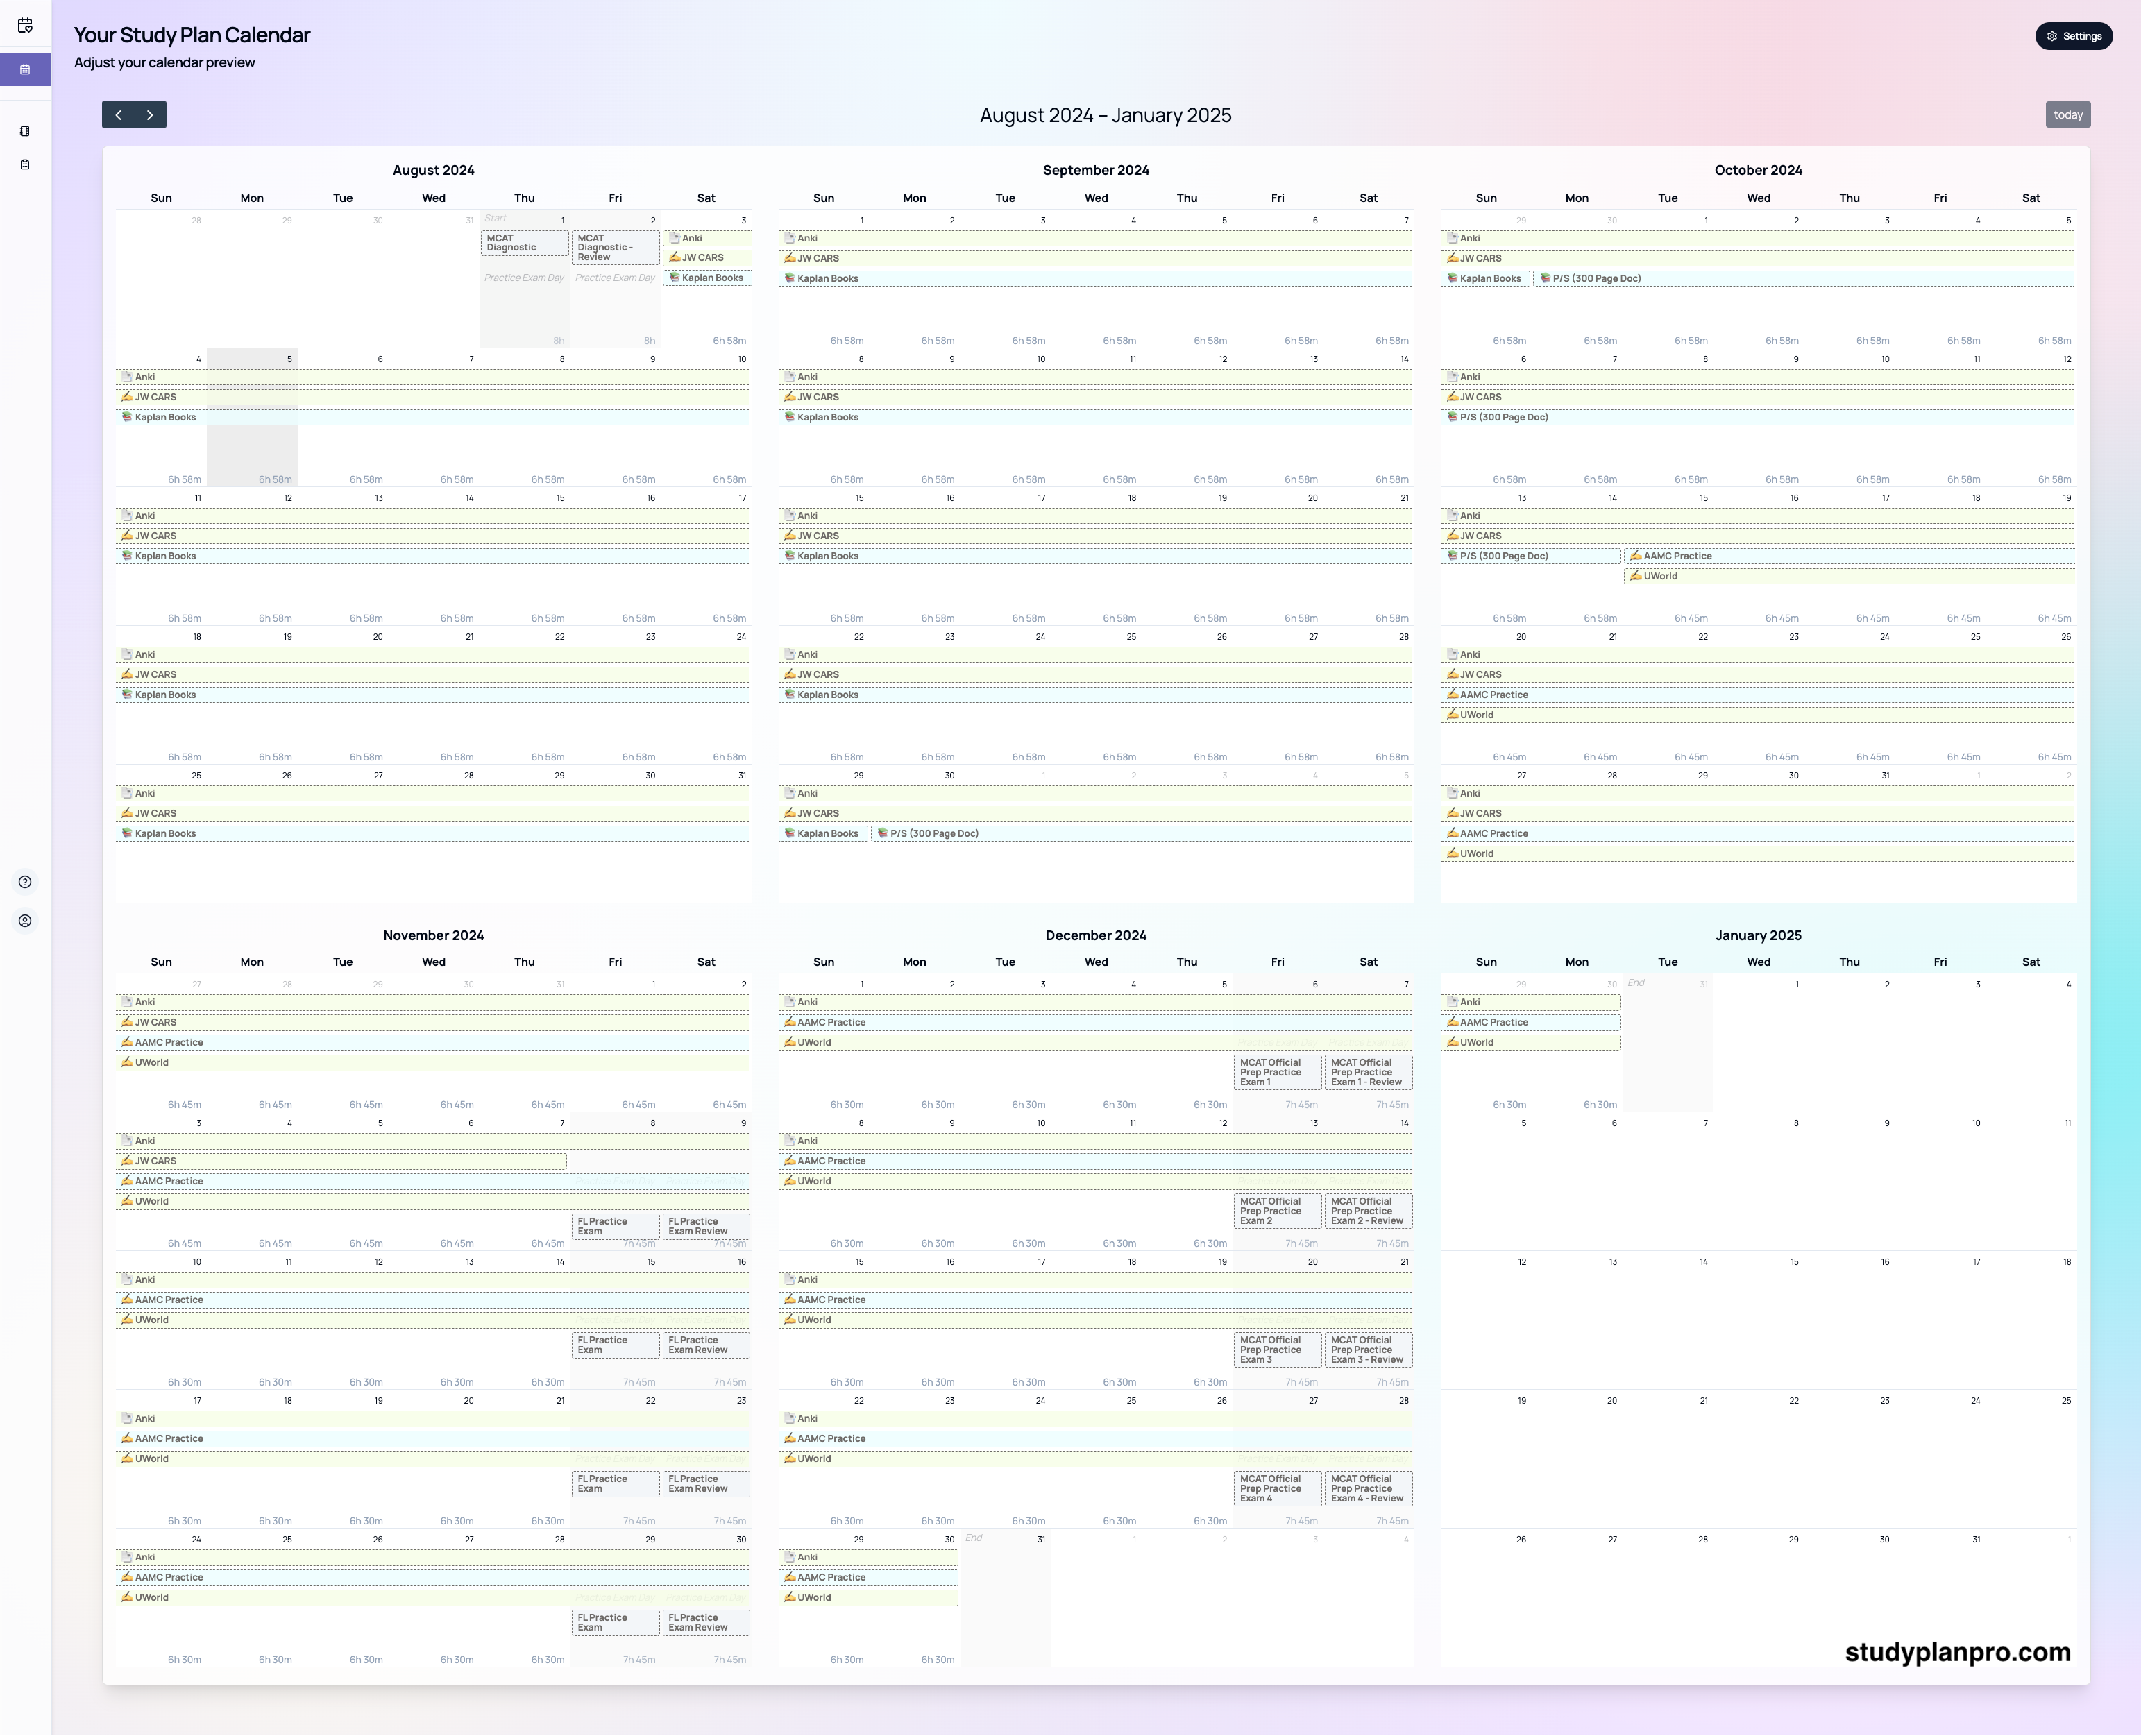The width and height of the screenshot is (2141, 1736).
Task: Select December 31 End day cell
Action: (1005, 1598)
